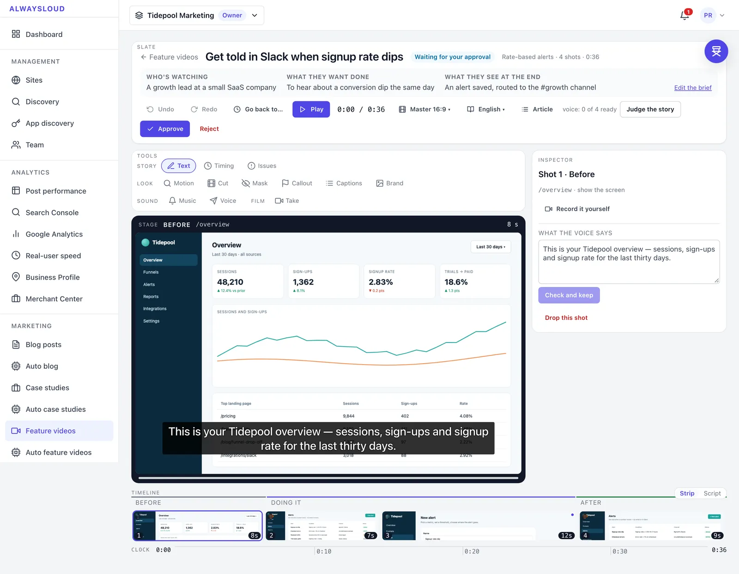Viewport: 739px width, 574px height.
Task: Approve the video
Action: (165, 129)
